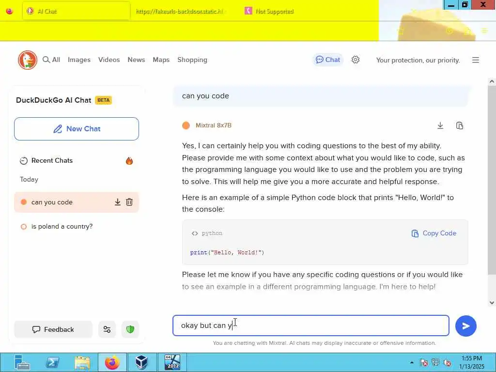Delete the 'can you code' chat with the trash icon
The height and width of the screenshot is (372, 496).
[129, 202]
